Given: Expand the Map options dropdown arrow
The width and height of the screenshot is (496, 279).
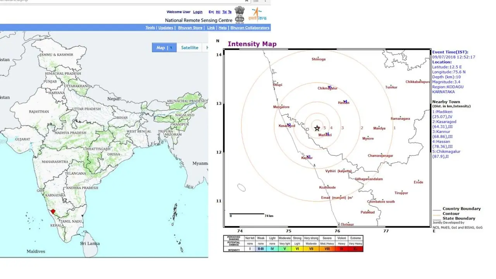Looking at the screenshot, I should (x=171, y=48).
